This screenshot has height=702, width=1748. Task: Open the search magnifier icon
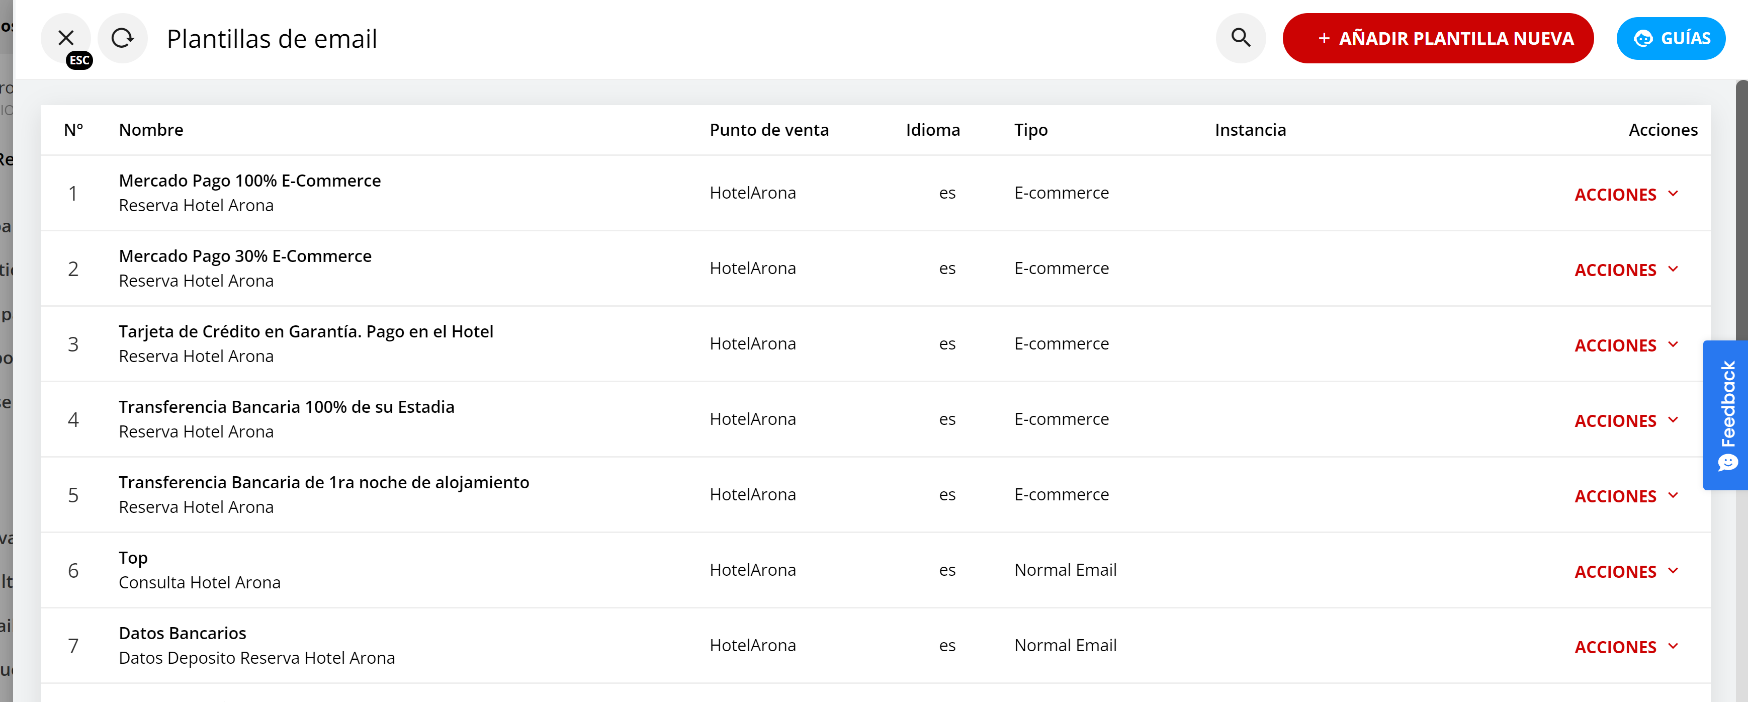tap(1241, 38)
